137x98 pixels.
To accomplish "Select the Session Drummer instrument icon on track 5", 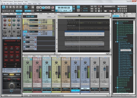I will click(28, 26).
